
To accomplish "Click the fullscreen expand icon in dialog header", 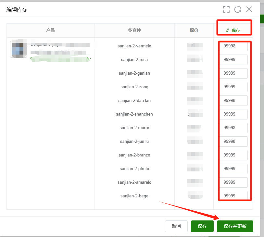I will tap(226, 9).
